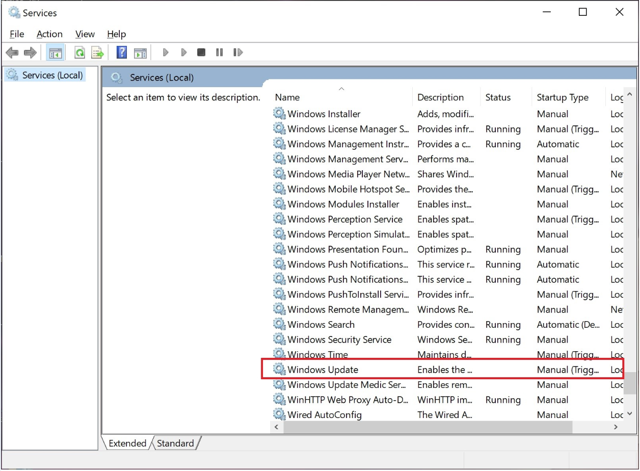Open Help using the blue question mark icon

[122, 53]
